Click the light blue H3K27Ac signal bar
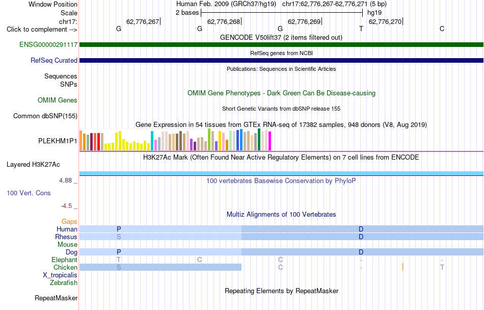Image resolution: width=484 pixels, height=310 pixels. 281,173
